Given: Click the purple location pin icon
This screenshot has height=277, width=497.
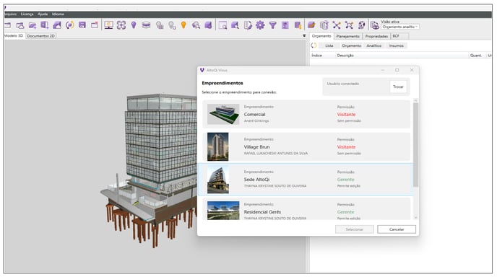Looking at the screenshot, I should (134, 25).
